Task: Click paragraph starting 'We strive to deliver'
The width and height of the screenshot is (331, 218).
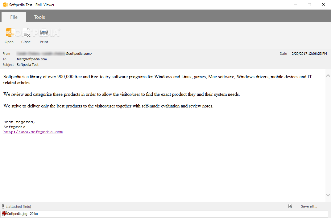Action: coord(108,106)
